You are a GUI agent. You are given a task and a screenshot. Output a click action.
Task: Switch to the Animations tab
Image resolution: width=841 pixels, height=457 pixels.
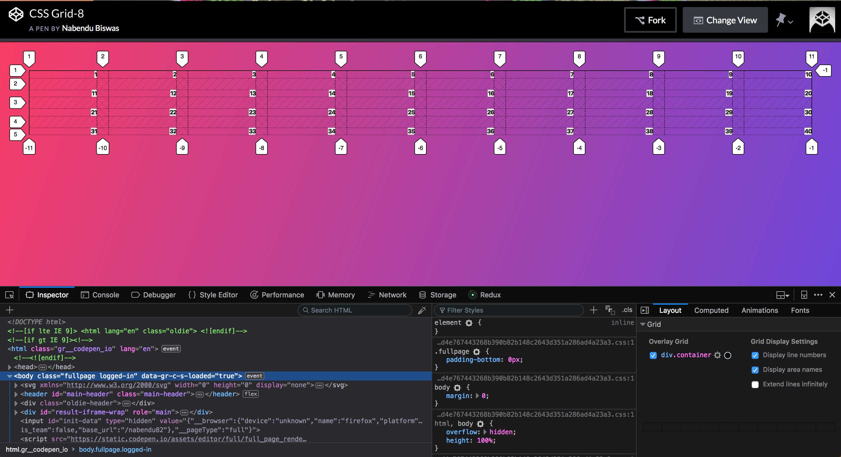point(760,310)
